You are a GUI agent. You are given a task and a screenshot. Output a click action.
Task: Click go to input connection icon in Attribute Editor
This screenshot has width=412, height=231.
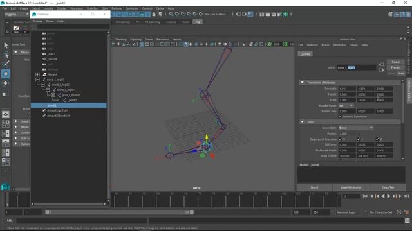pos(382,64)
